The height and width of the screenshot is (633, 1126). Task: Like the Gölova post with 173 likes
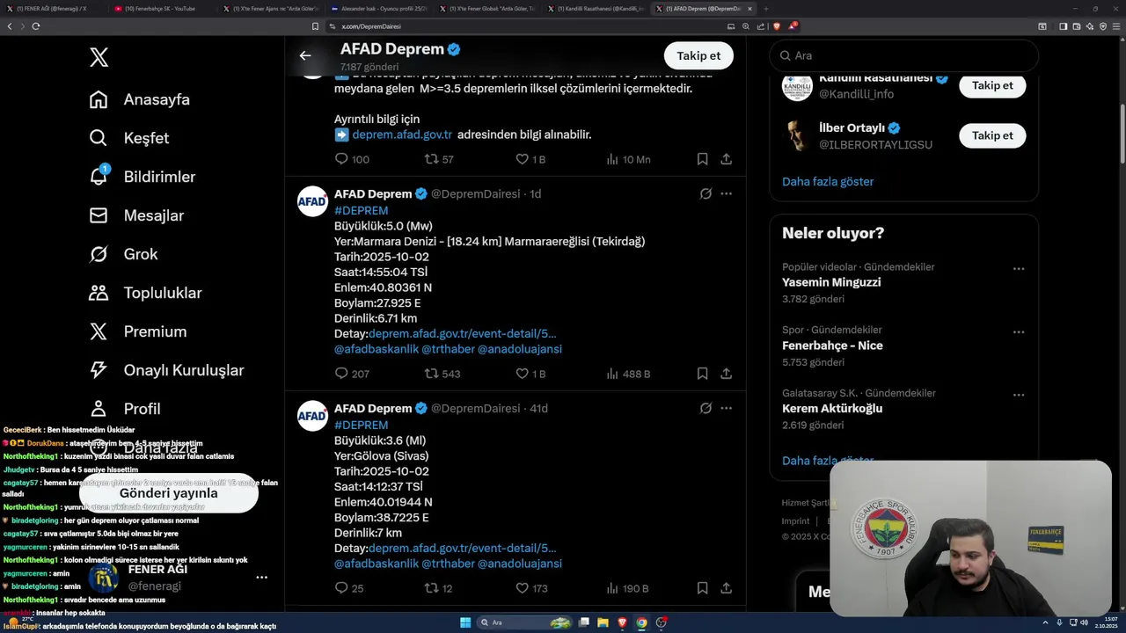click(531, 588)
